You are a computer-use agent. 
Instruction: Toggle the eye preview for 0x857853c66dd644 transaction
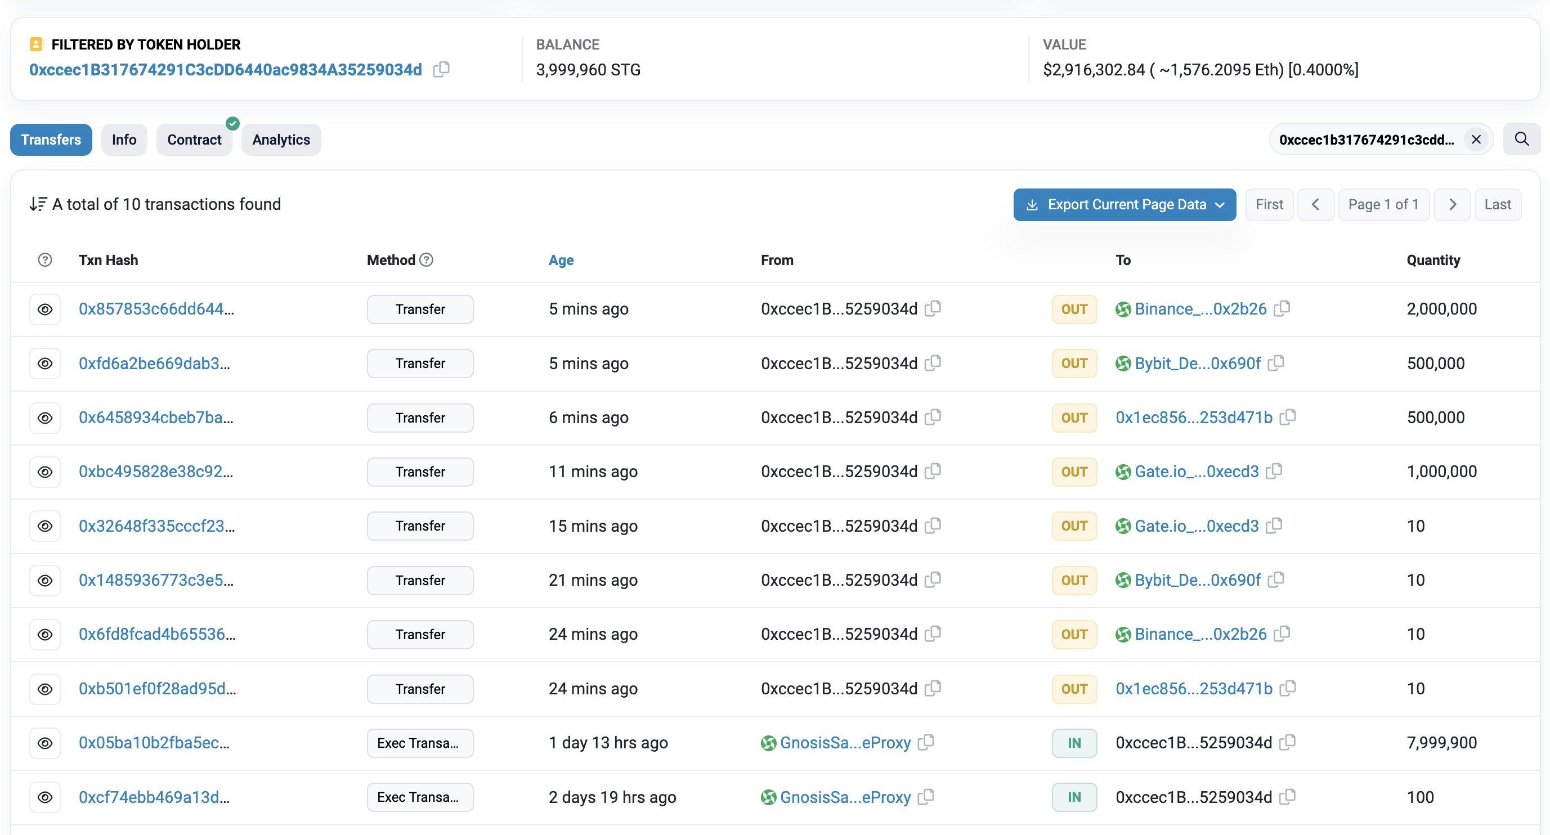[x=45, y=309]
